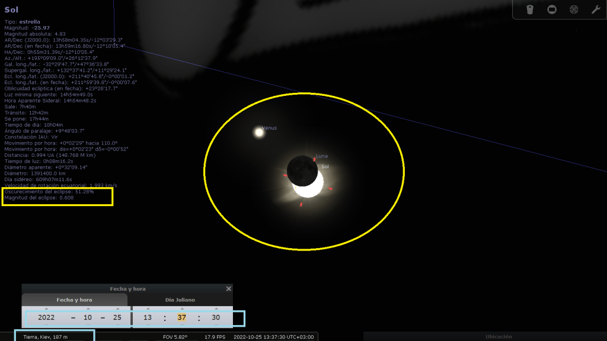The image size is (607, 341).
Task: Increase the seconds with up arrow
Action: (x=216, y=309)
